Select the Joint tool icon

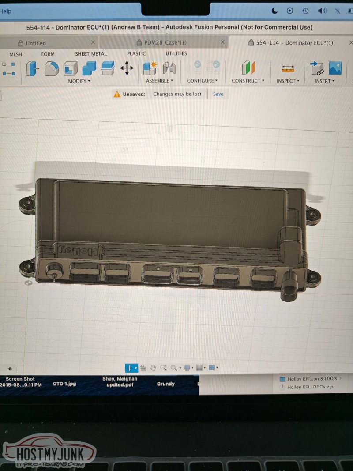pyautogui.click(x=169, y=68)
